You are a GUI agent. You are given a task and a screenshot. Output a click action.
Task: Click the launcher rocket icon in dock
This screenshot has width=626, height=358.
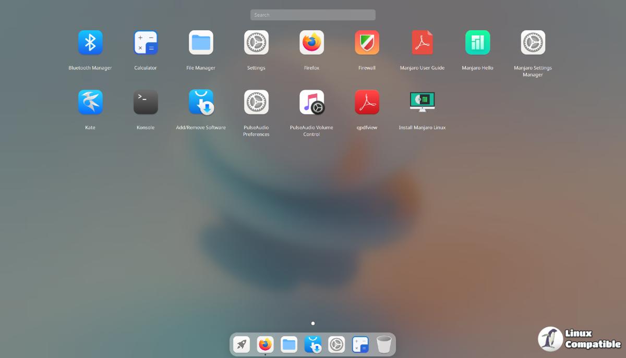coord(242,344)
